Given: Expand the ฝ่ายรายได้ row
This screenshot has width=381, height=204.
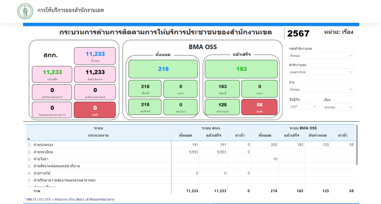Looking at the screenshot, I should coord(29,173).
